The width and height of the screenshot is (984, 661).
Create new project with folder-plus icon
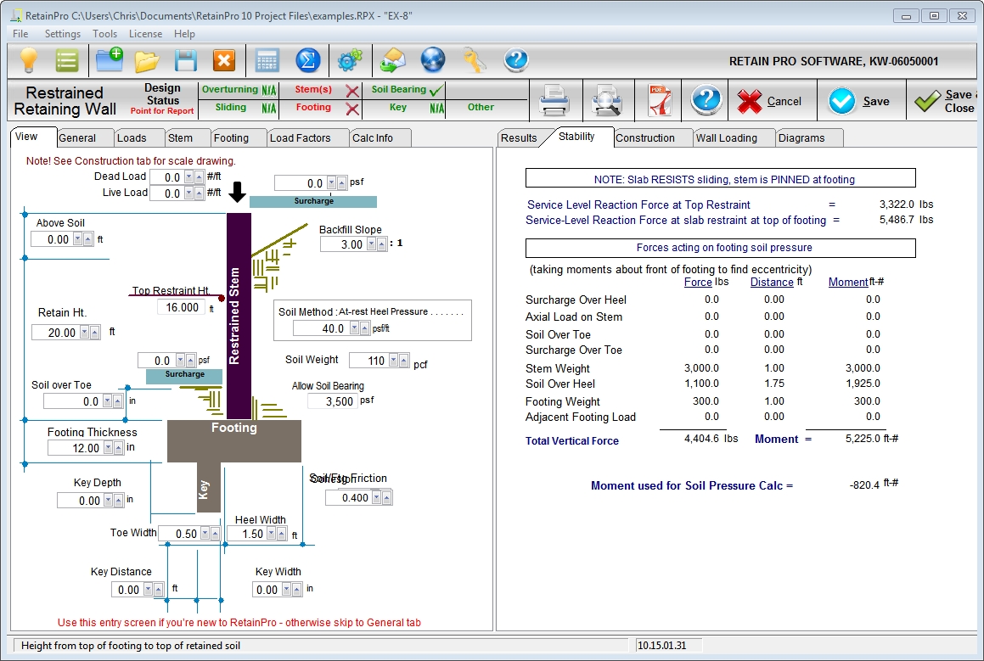click(110, 60)
